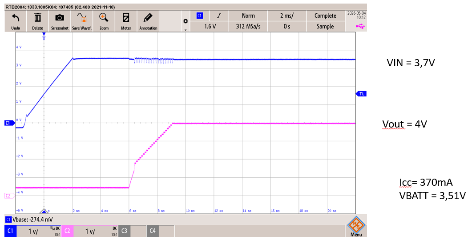Toggle channel C1 on bottom bar
468x240 pixels.
[x=10, y=231]
